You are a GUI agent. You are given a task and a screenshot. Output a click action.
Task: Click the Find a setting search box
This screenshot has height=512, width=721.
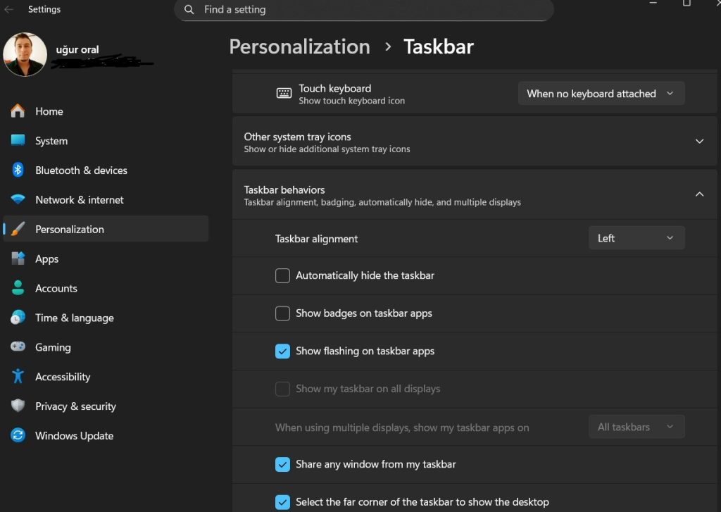364,10
